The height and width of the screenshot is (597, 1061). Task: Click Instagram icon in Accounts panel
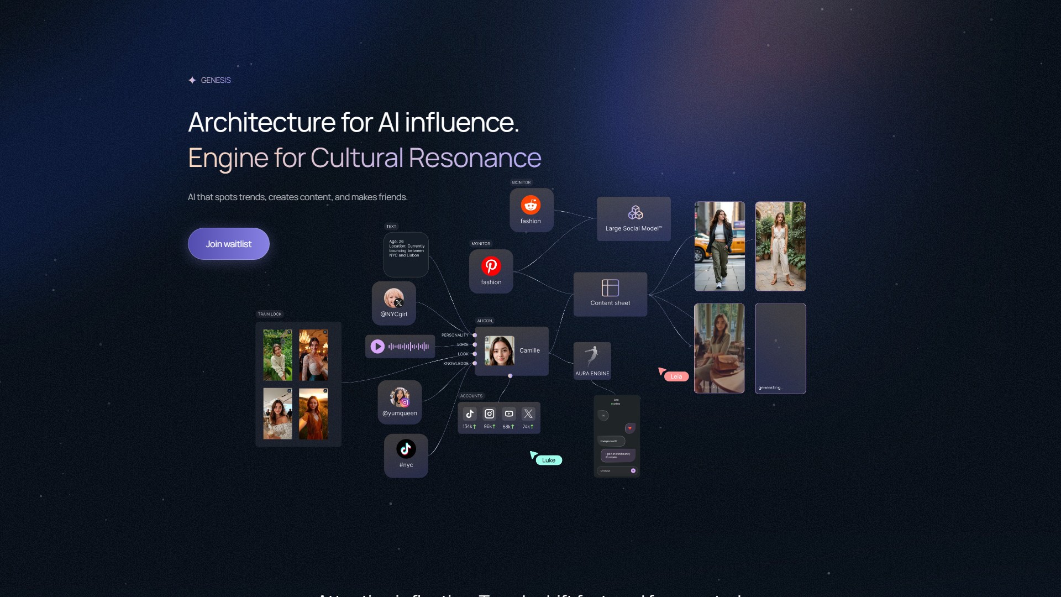489,413
